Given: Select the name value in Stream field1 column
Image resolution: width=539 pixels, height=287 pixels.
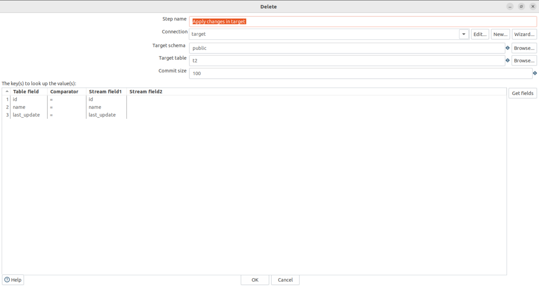Looking at the screenshot, I should [x=104, y=107].
